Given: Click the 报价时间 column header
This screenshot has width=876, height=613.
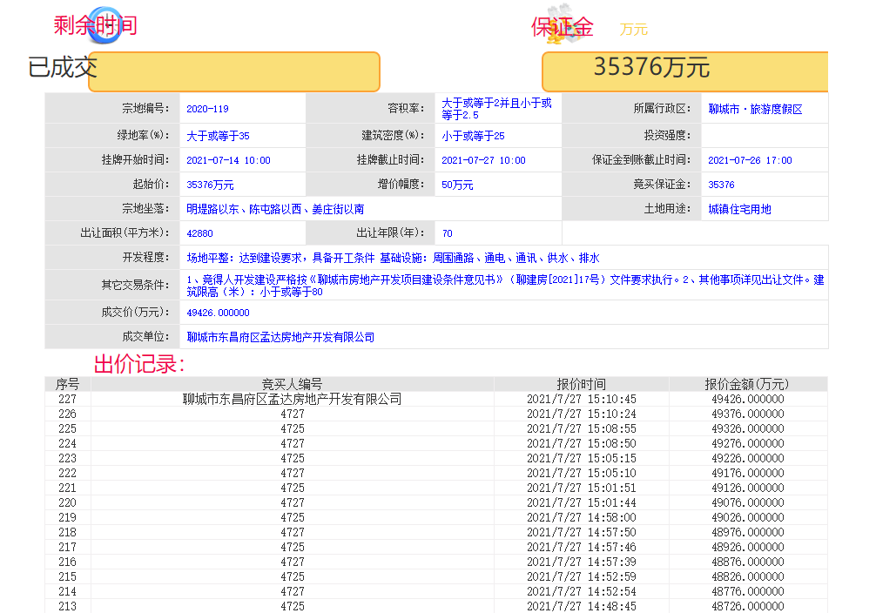Looking at the screenshot, I should pyautogui.click(x=581, y=384).
